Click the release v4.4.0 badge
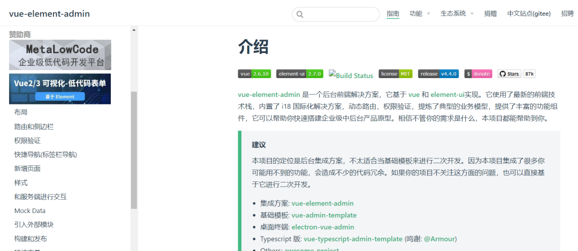The width and height of the screenshot is (578, 251). click(x=438, y=74)
